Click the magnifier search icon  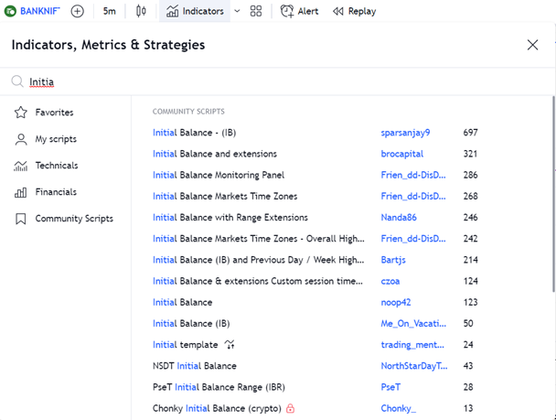[x=17, y=81]
